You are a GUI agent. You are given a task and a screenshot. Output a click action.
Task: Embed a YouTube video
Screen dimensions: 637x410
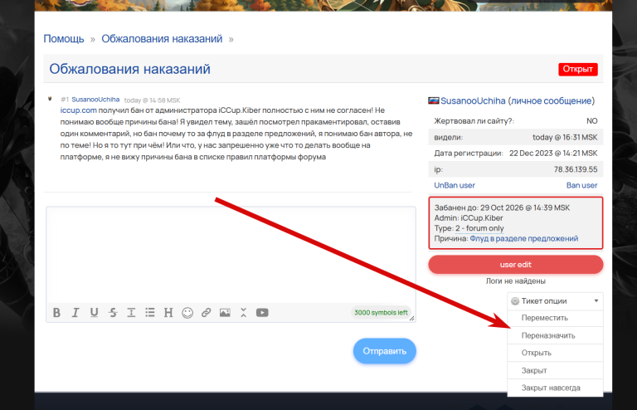(262, 312)
